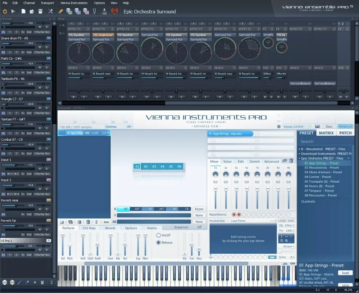Click the red broadcast antenna icon

pos(115,11)
